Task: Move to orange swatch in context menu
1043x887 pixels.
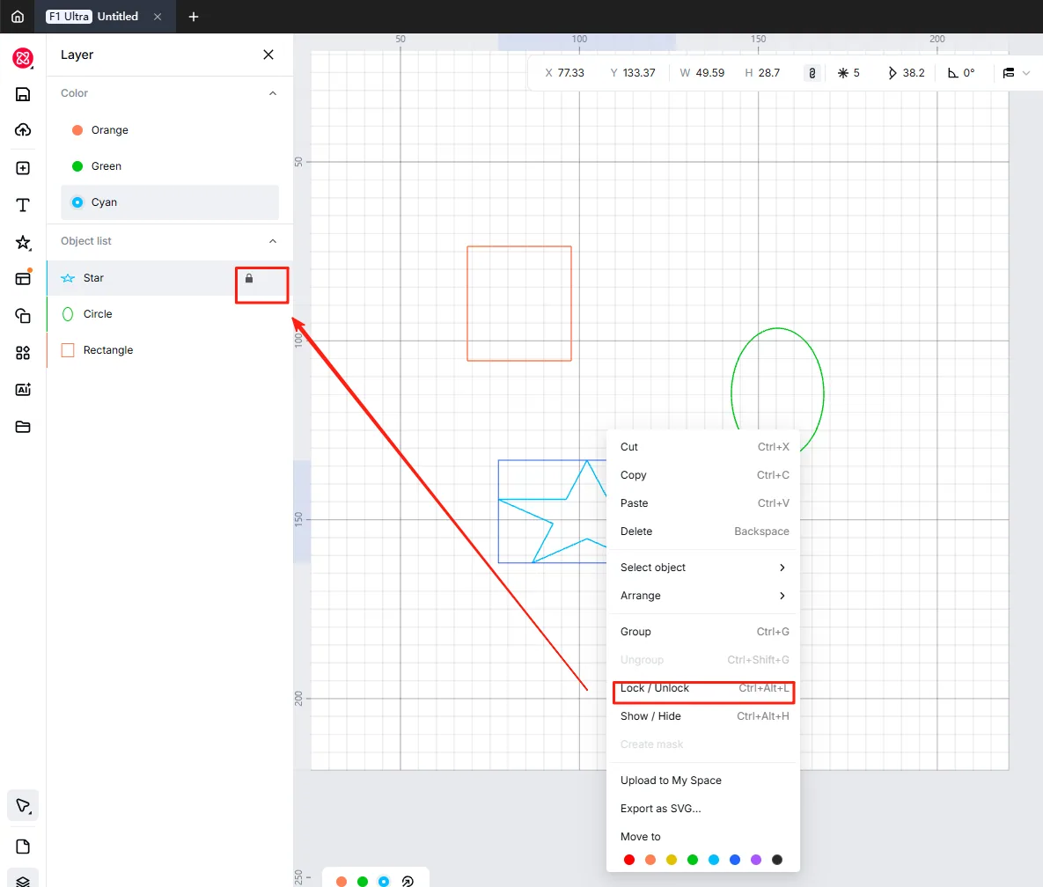Action: (650, 860)
